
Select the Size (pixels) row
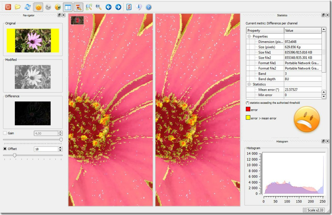click(284, 47)
